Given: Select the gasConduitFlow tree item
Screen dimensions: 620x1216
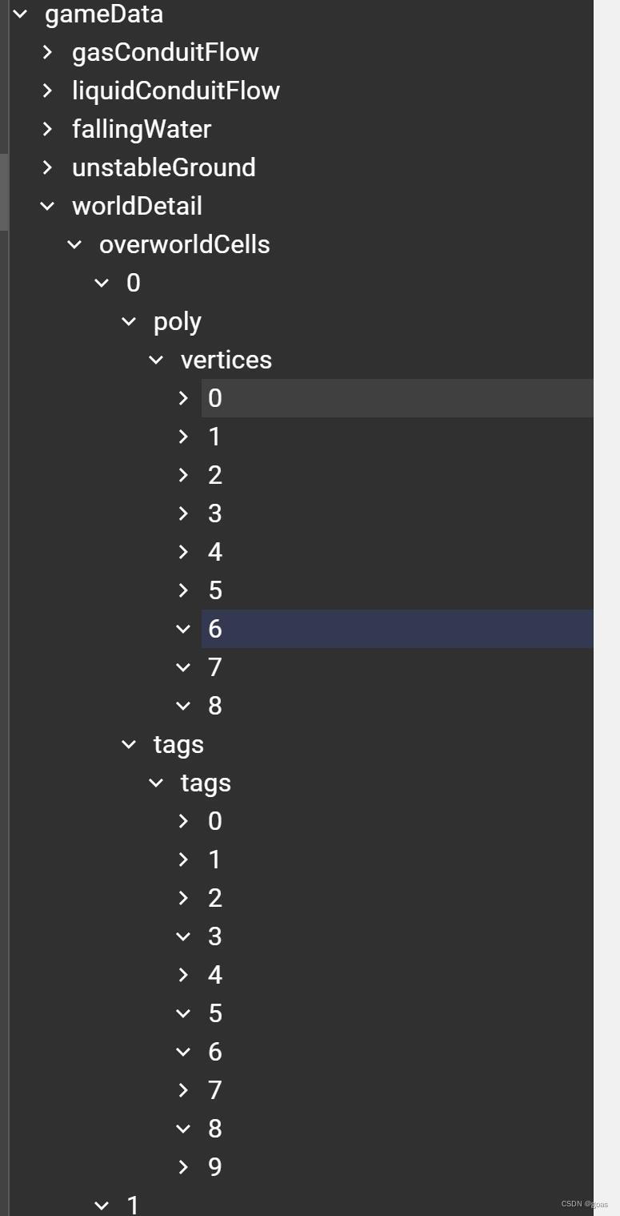Looking at the screenshot, I should [x=165, y=52].
